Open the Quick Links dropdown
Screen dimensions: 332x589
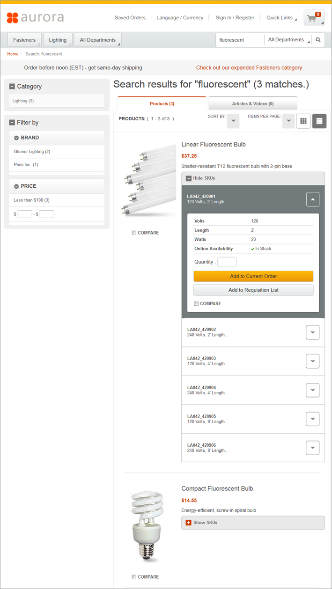click(281, 18)
